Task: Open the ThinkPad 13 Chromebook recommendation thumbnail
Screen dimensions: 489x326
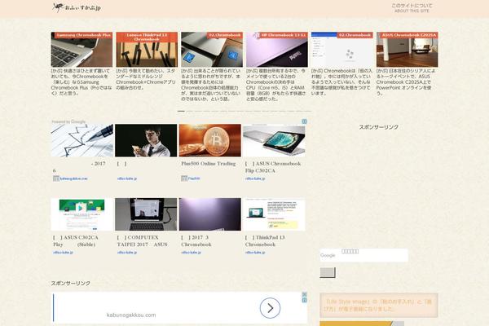Action: click(274, 214)
